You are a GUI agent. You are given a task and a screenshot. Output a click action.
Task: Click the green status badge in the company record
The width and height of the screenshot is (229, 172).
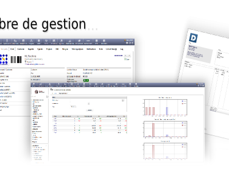[86, 80]
